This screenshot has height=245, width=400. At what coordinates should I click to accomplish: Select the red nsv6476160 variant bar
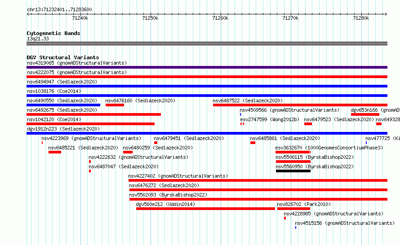coord(115,105)
